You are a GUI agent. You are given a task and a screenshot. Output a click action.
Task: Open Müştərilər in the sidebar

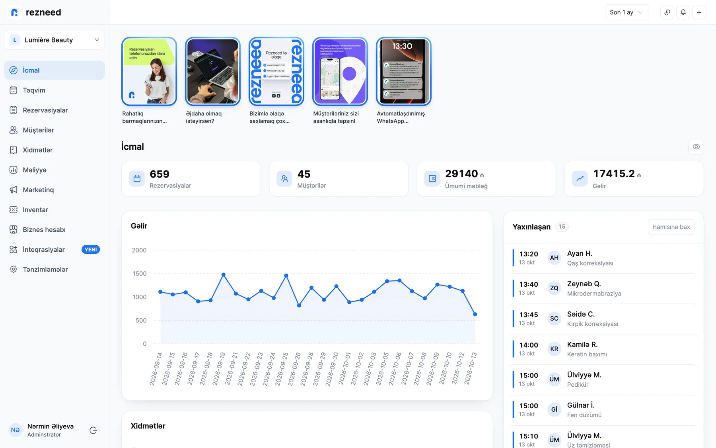(x=54, y=130)
